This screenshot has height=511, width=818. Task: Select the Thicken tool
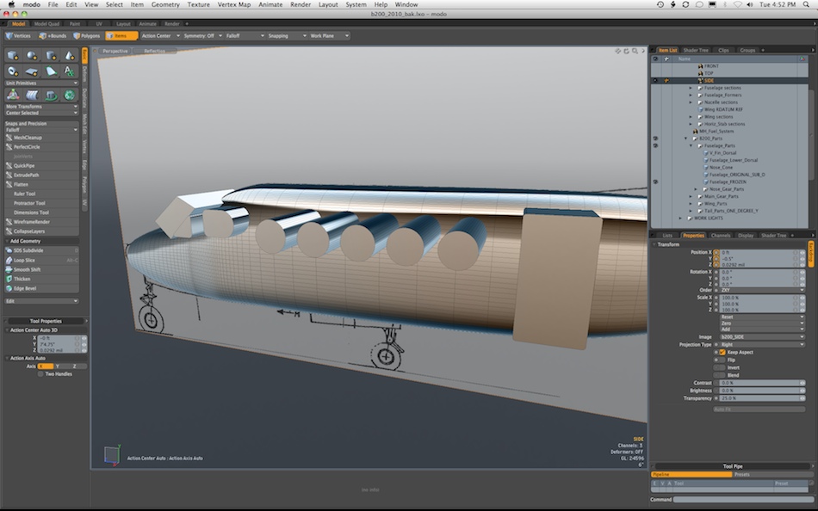click(23, 279)
